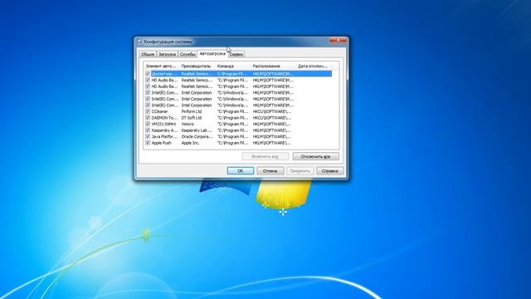
Task: Toggle checkbox of highlighted Диспетчер row
Action: point(148,74)
